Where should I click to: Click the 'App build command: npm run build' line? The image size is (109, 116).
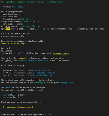pos(20,21)
